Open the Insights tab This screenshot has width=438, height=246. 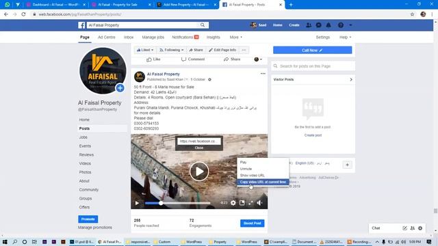pos(213,37)
